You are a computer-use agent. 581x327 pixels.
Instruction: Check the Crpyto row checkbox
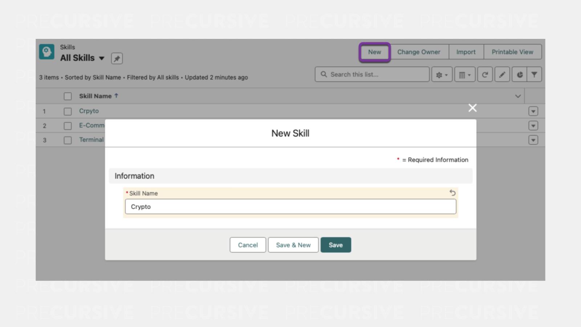coord(68,111)
